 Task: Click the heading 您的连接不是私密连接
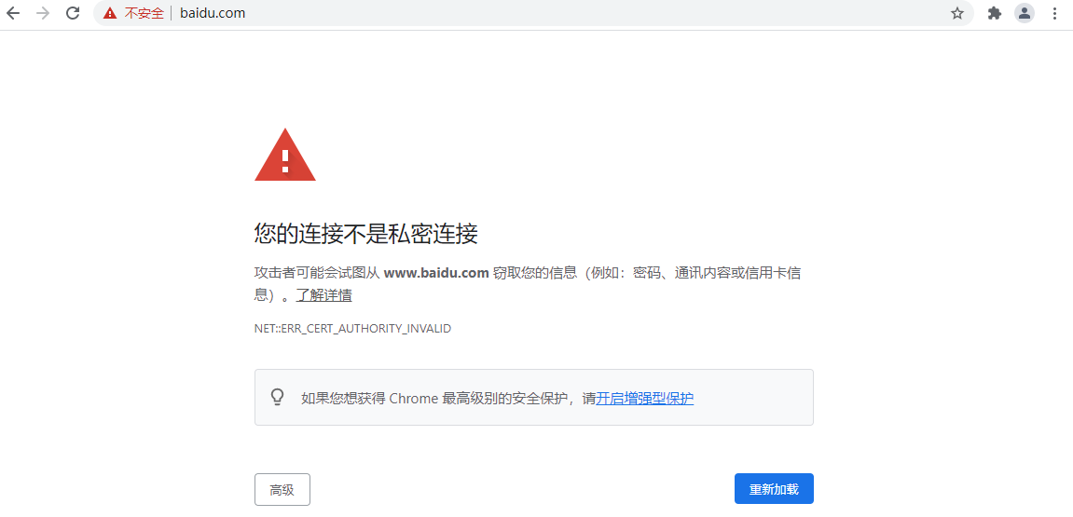pos(365,234)
